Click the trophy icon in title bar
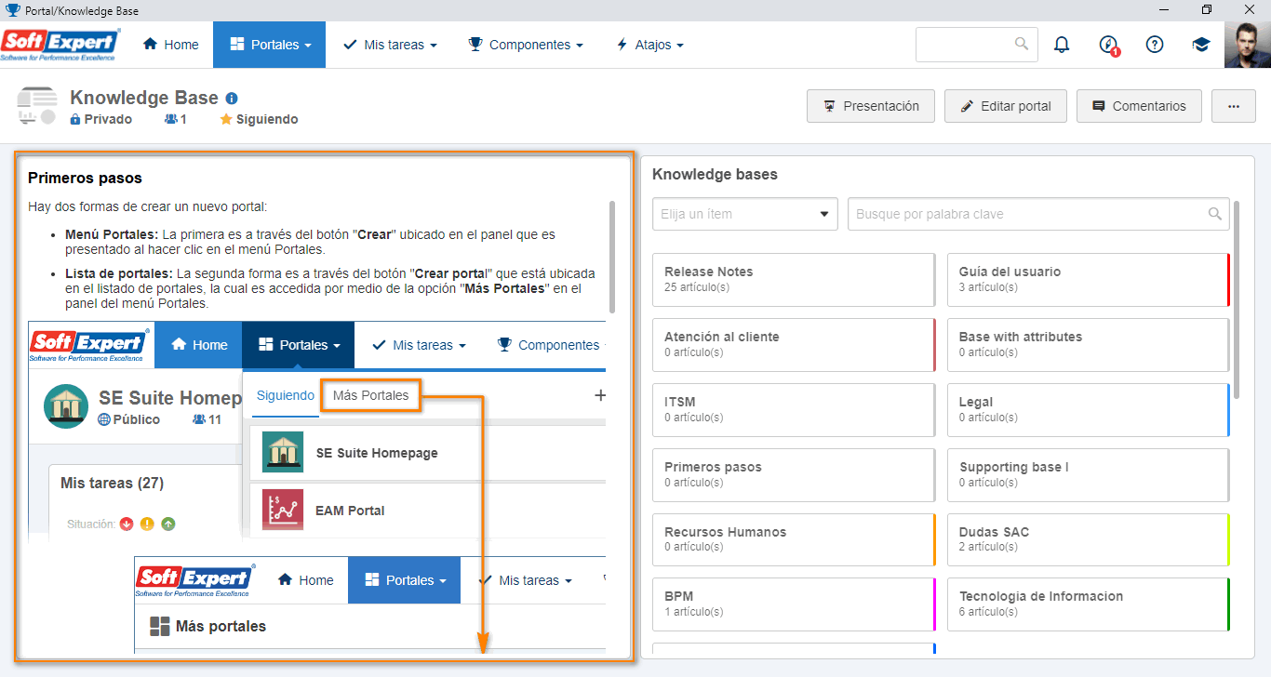The width and height of the screenshot is (1271, 677). [x=12, y=9]
